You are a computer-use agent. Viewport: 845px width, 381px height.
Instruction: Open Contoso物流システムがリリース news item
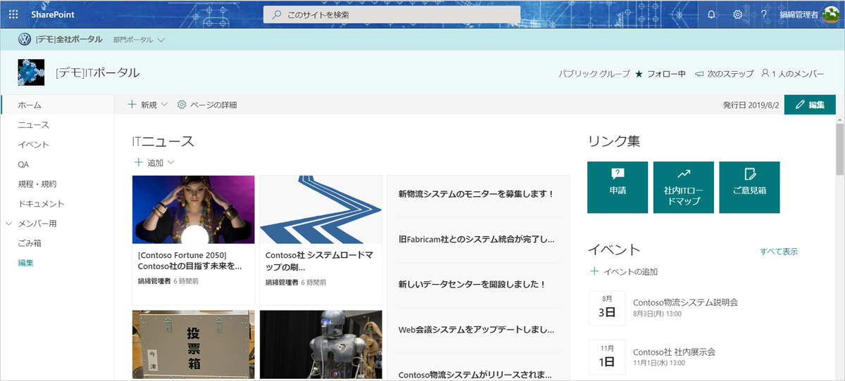pos(477,375)
